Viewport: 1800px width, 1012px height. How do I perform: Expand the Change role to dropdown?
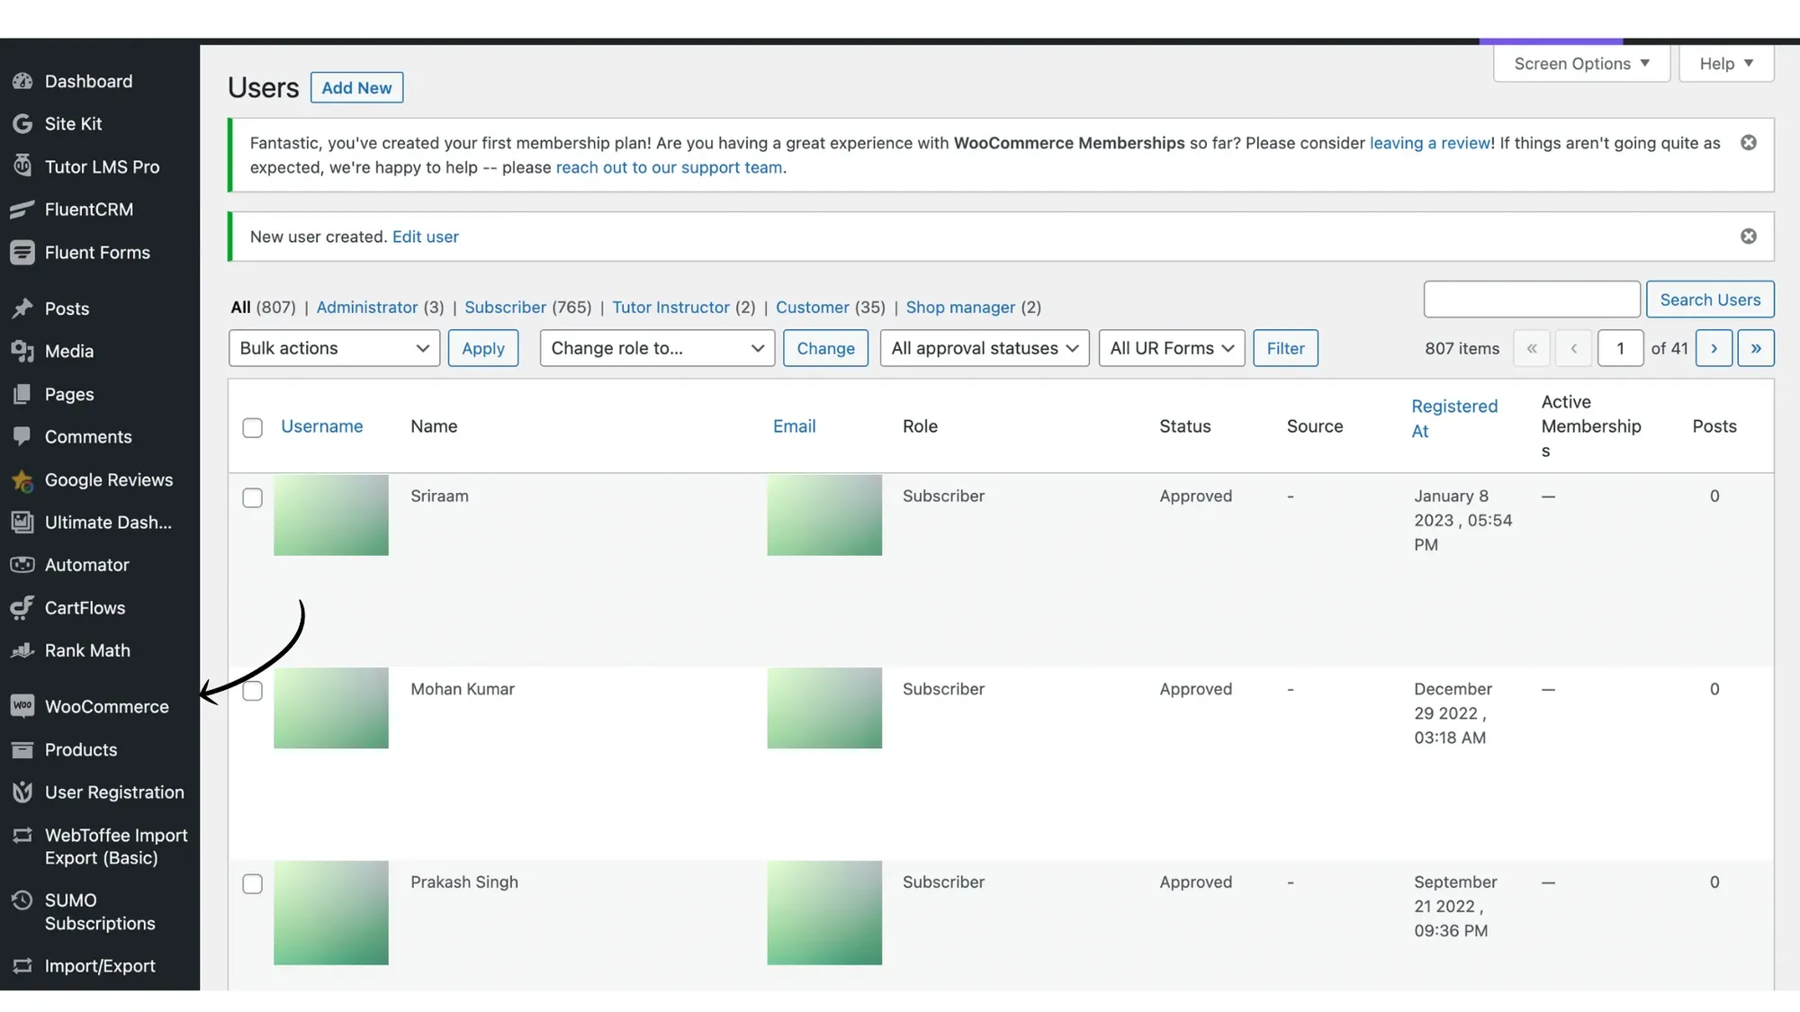point(657,348)
